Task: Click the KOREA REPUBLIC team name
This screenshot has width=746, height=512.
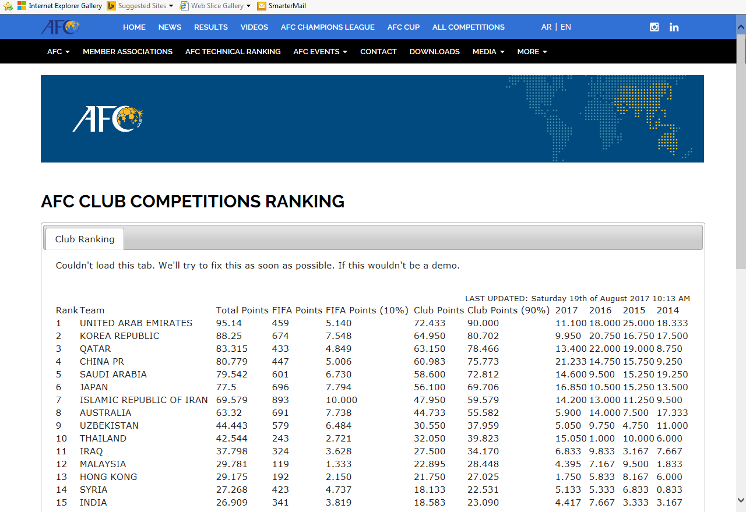Action: tap(119, 336)
